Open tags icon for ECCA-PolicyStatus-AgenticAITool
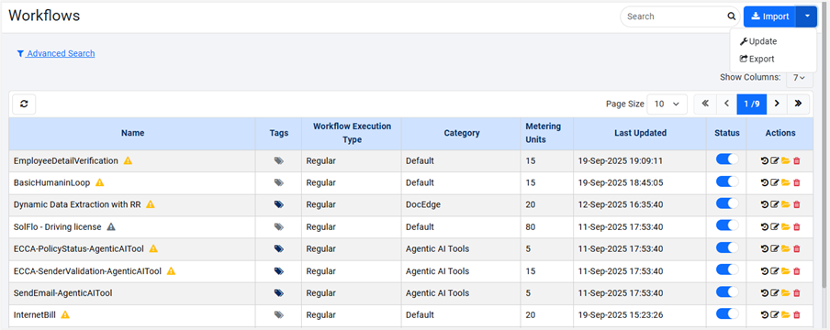 click(279, 248)
